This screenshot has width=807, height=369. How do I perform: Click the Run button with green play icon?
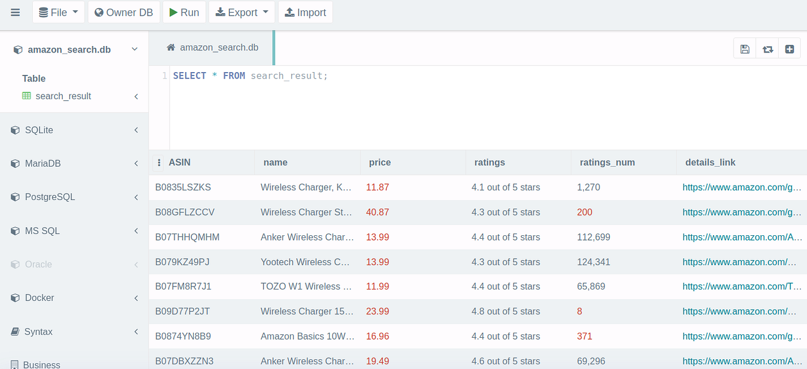(184, 12)
